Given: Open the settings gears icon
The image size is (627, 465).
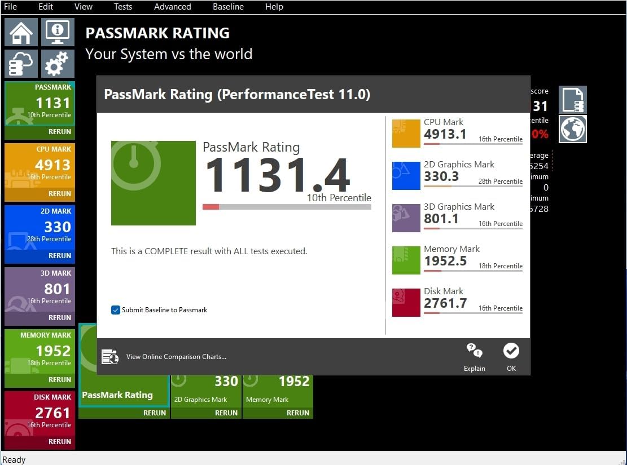Looking at the screenshot, I should click(58, 64).
